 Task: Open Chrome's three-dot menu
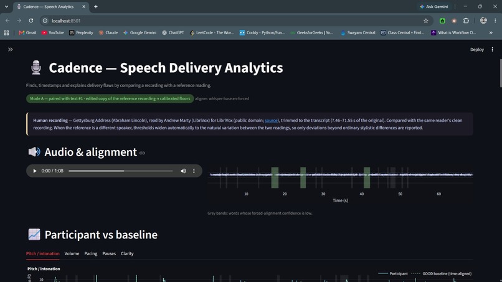click(x=495, y=21)
